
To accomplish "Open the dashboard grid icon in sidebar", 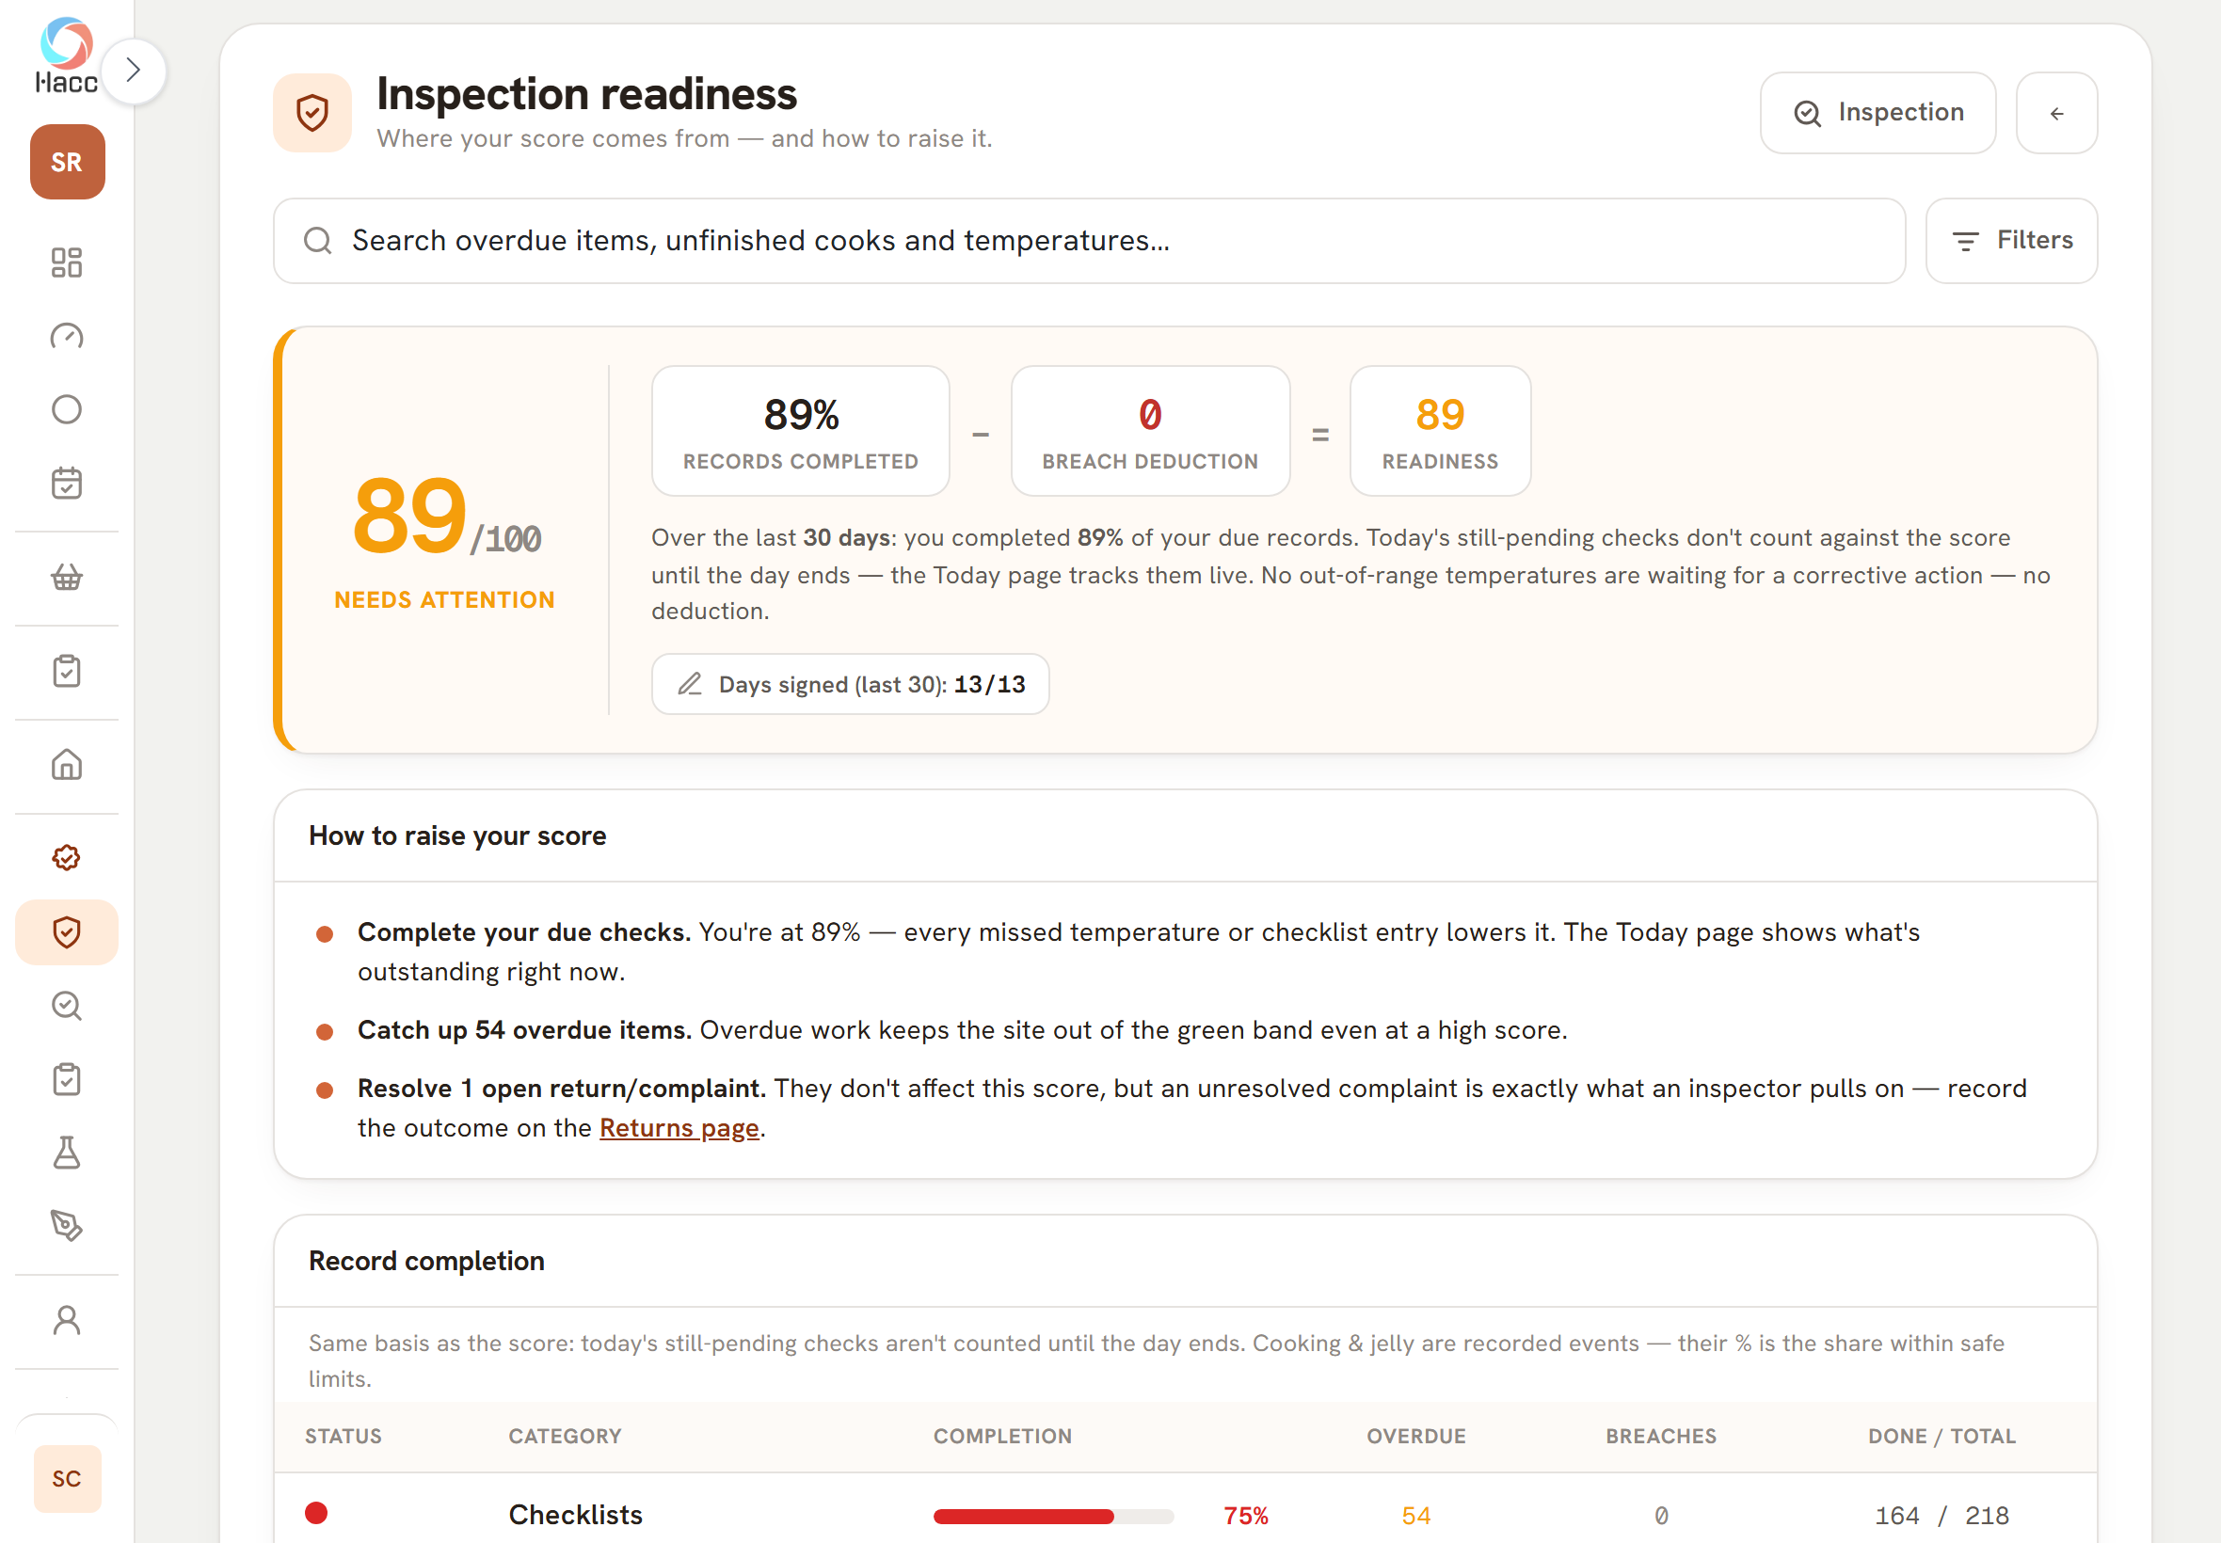I will pos(67,262).
